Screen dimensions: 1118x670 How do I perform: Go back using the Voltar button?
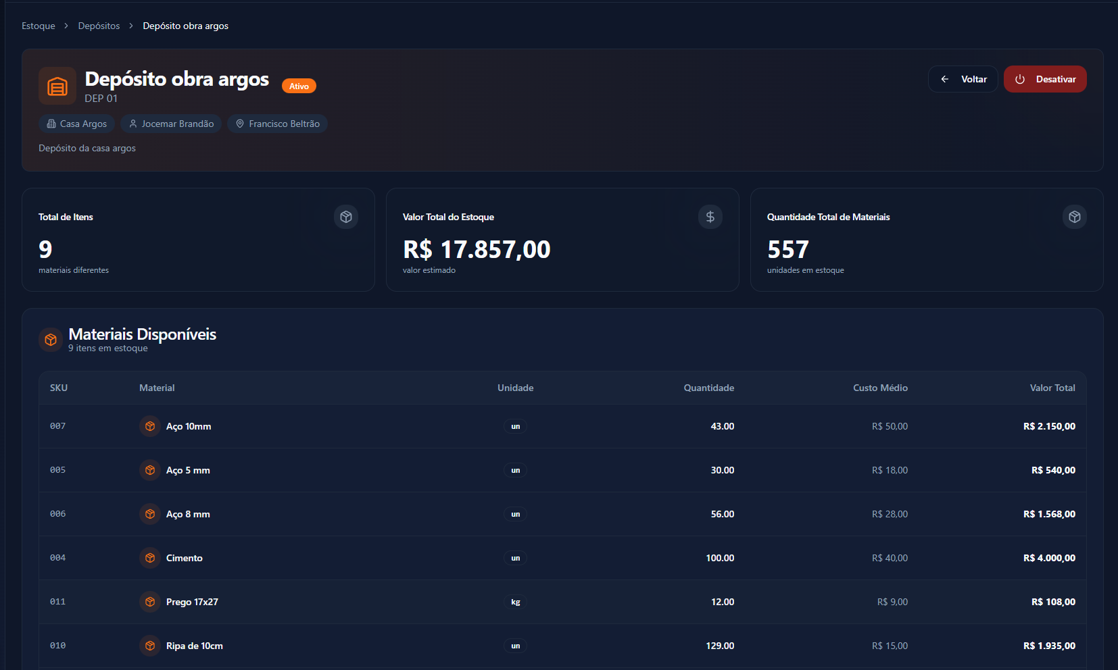[963, 79]
